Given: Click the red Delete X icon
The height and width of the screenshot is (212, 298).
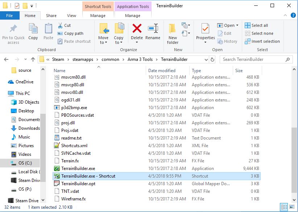Looking at the screenshot, I should point(137,29).
